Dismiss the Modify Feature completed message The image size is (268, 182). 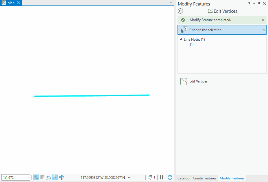tap(263, 20)
